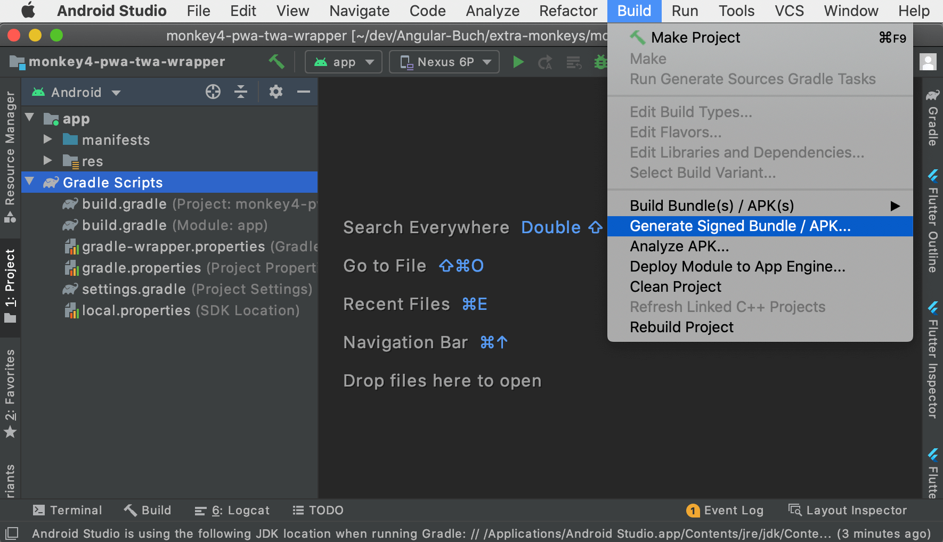Toggle tool window bars icon in status bar
Viewport: 943px width, 542px height.
click(12, 533)
